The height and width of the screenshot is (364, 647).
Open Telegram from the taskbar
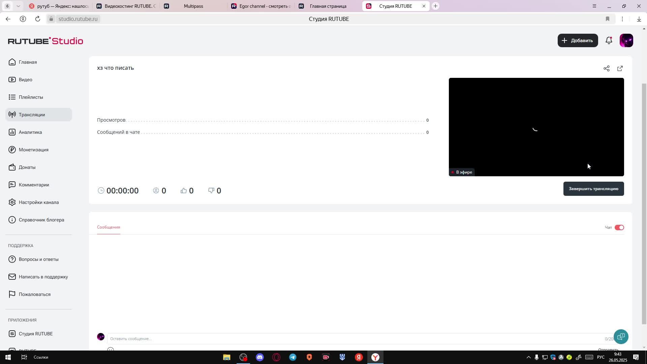point(293,357)
